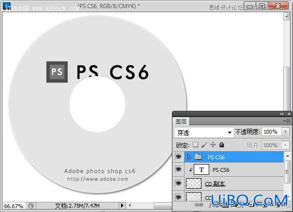Click the layers panel scroll up arrow

pyautogui.click(x=288, y=156)
